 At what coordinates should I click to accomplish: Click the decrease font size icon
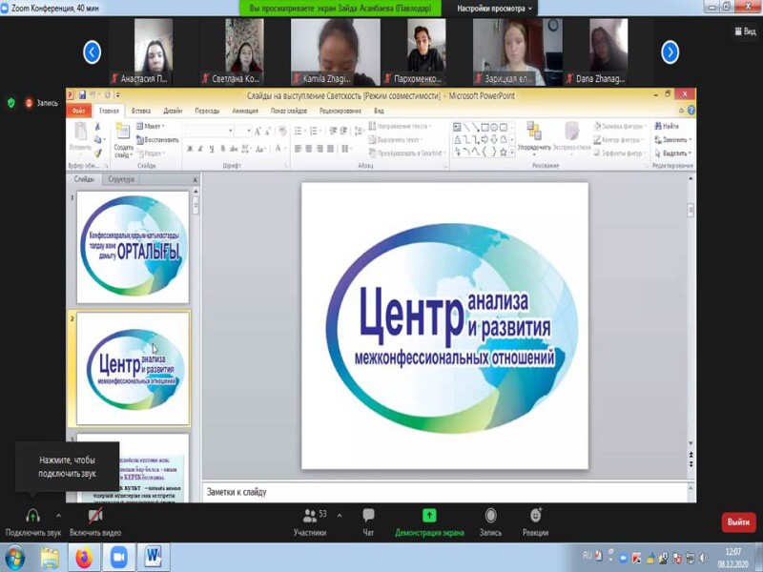268,132
